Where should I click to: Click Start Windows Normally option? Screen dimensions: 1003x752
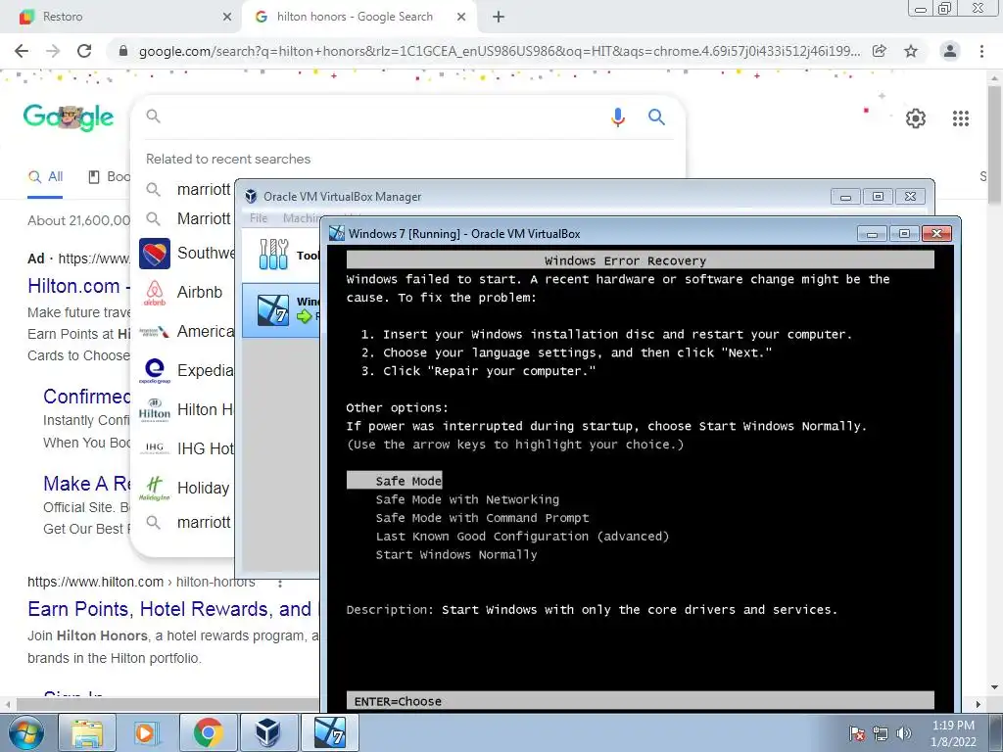(456, 555)
